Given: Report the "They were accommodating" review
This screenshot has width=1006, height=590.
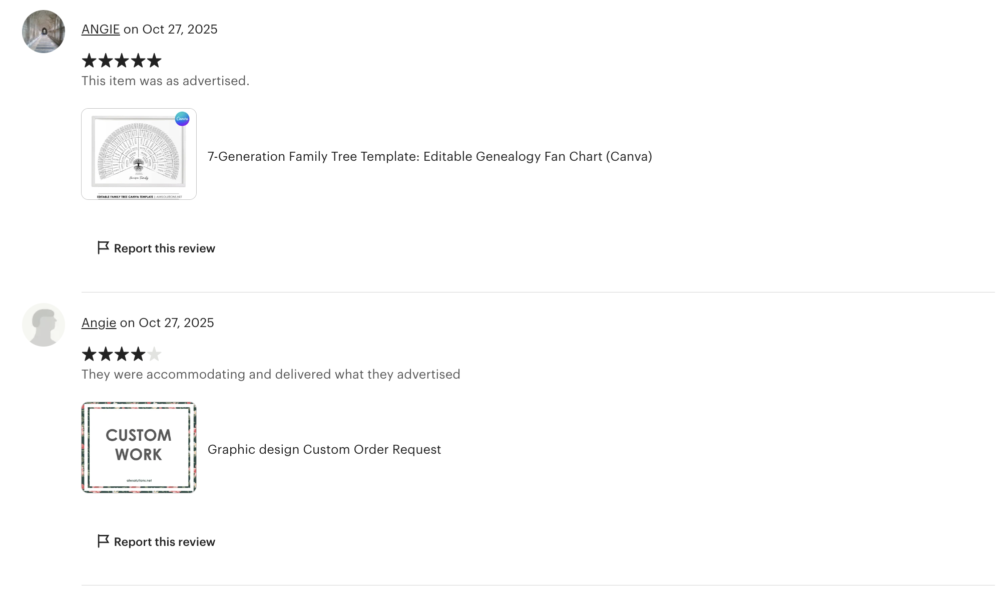Looking at the screenshot, I should pyautogui.click(x=164, y=542).
